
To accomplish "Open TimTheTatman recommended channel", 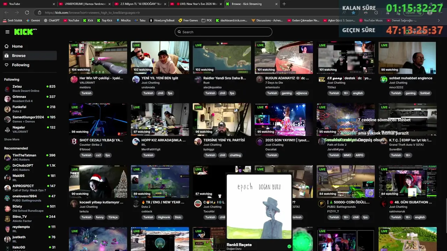I will [30, 157].
